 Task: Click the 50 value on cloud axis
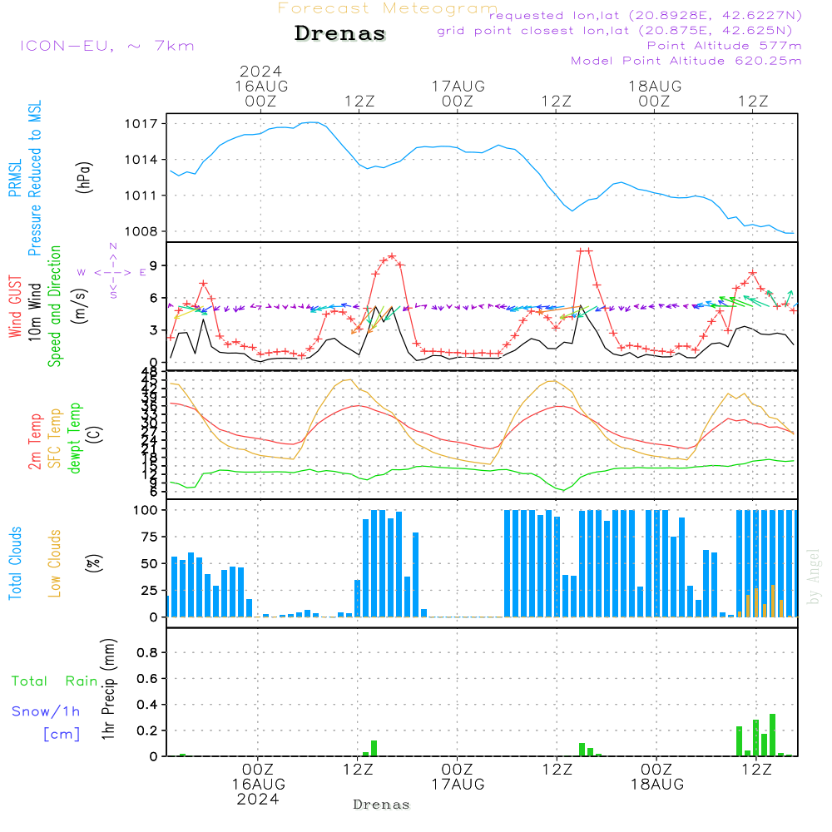click(x=150, y=563)
